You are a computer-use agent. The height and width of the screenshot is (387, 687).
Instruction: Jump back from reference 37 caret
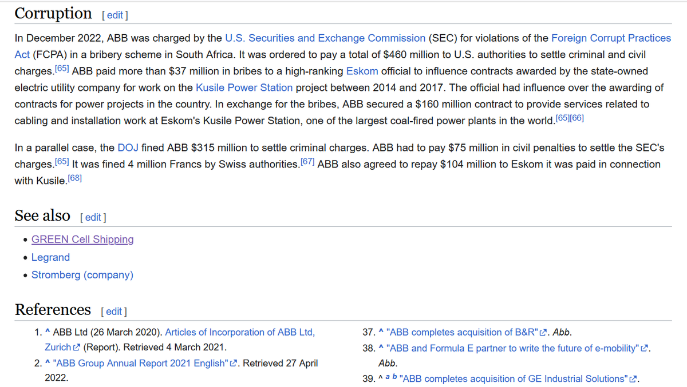[x=380, y=333]
